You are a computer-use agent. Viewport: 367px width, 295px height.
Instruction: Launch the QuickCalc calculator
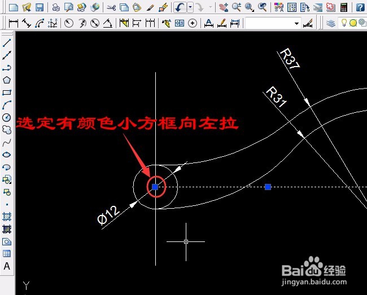point(344,7)
